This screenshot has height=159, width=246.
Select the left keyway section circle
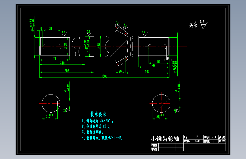tap(51, 104)
